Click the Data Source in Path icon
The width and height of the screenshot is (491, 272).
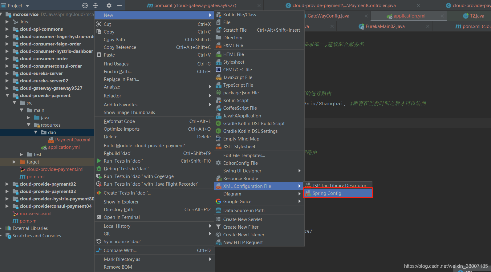(x=219, y=210)
